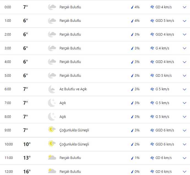Click the sunny icon in the 9:00 row
190x175 pixels.
pos(51,130)
